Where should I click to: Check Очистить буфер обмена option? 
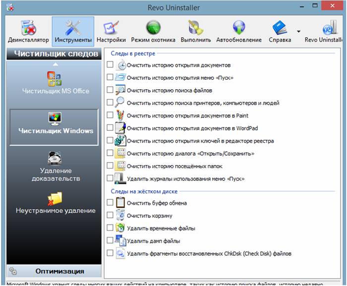[x=110, y=203]
